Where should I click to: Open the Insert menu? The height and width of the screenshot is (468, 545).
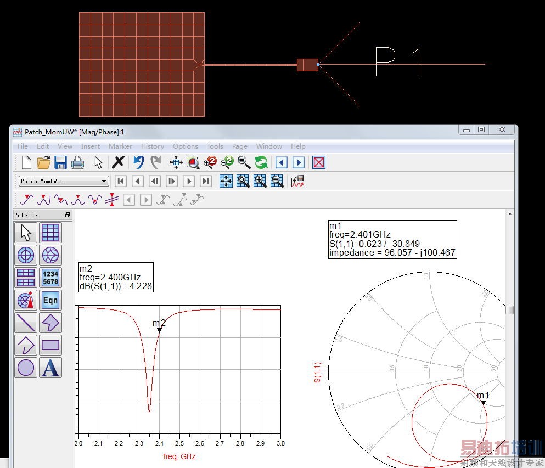[x=91, y=146]
